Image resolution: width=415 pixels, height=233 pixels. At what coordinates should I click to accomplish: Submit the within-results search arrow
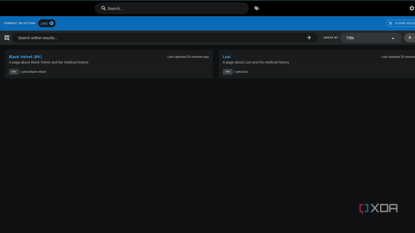[x=309, y=38]
